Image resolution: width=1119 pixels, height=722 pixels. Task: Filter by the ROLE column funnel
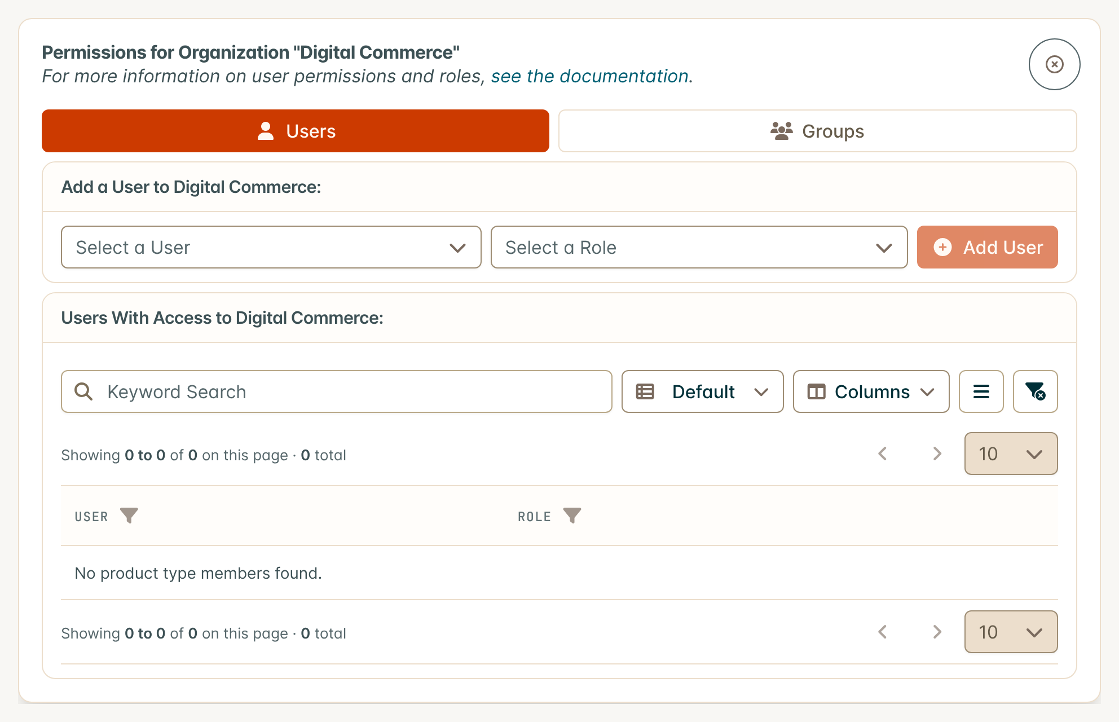pyautogui.click(x=572, y=516)
